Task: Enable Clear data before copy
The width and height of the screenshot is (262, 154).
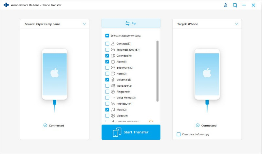Action: pyautogui.click(x=178, y=134)
